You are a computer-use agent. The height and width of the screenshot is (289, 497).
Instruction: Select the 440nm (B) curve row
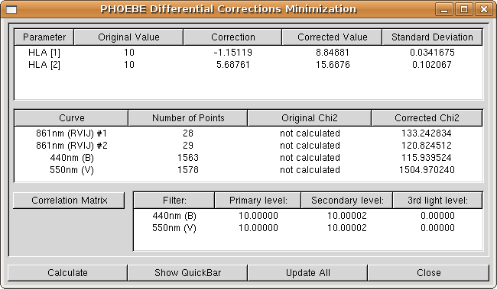pos(248,158)
